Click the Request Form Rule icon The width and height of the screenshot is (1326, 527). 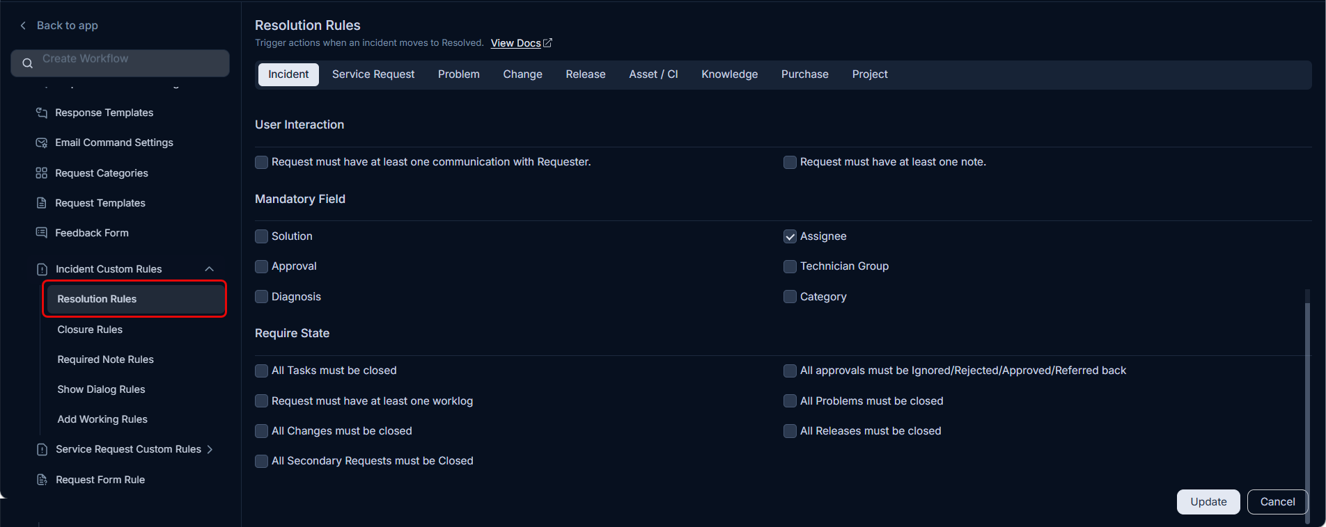tap(42, 480)
